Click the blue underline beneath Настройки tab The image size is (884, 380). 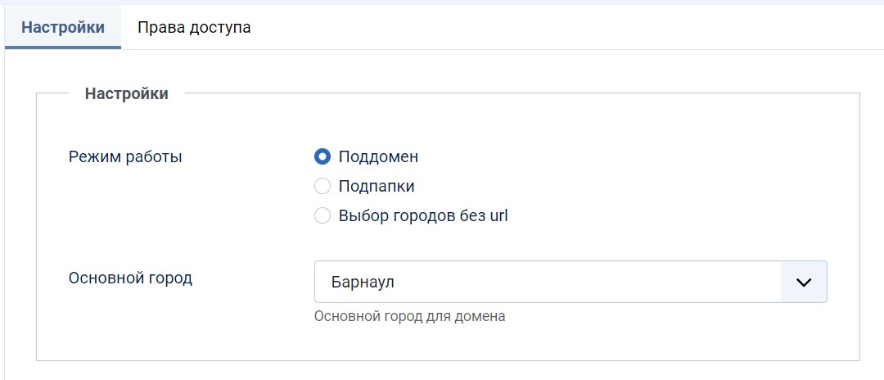63,47
